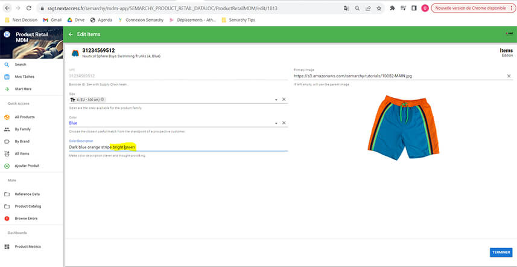Reload the page with refresh icon
The width and height of the screenshot is (517, 267).
pos(29,8)
